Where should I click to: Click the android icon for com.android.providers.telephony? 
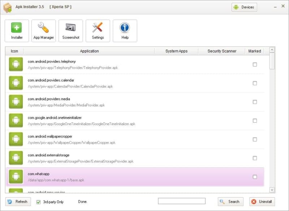click(x=16, y=64)
